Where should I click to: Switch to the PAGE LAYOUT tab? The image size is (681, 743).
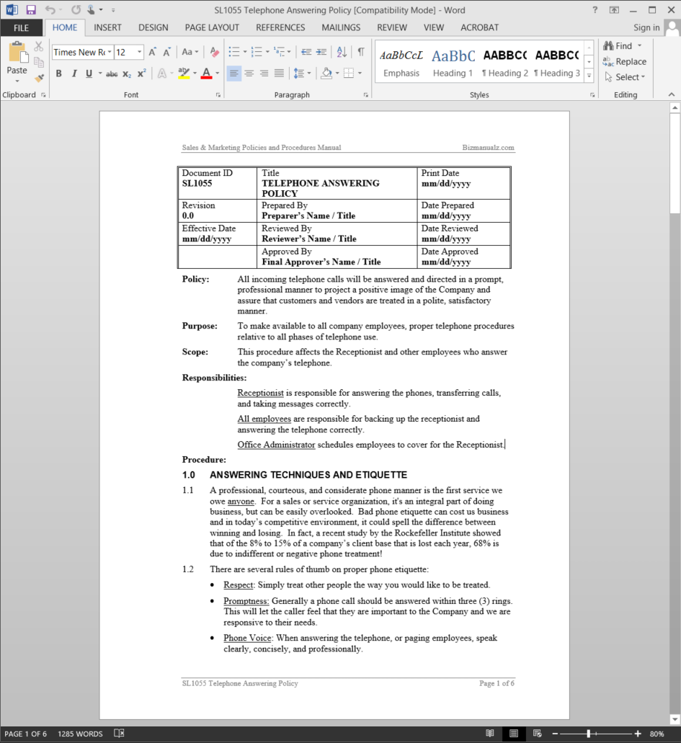click(x=212, y=27)
